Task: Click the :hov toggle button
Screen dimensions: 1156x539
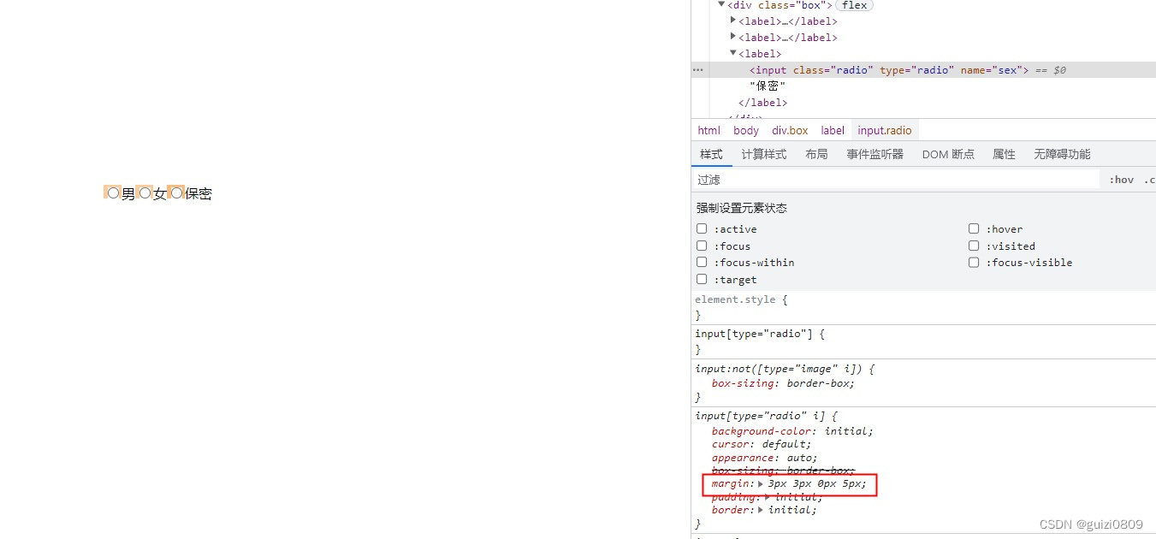Action: 1121,180
